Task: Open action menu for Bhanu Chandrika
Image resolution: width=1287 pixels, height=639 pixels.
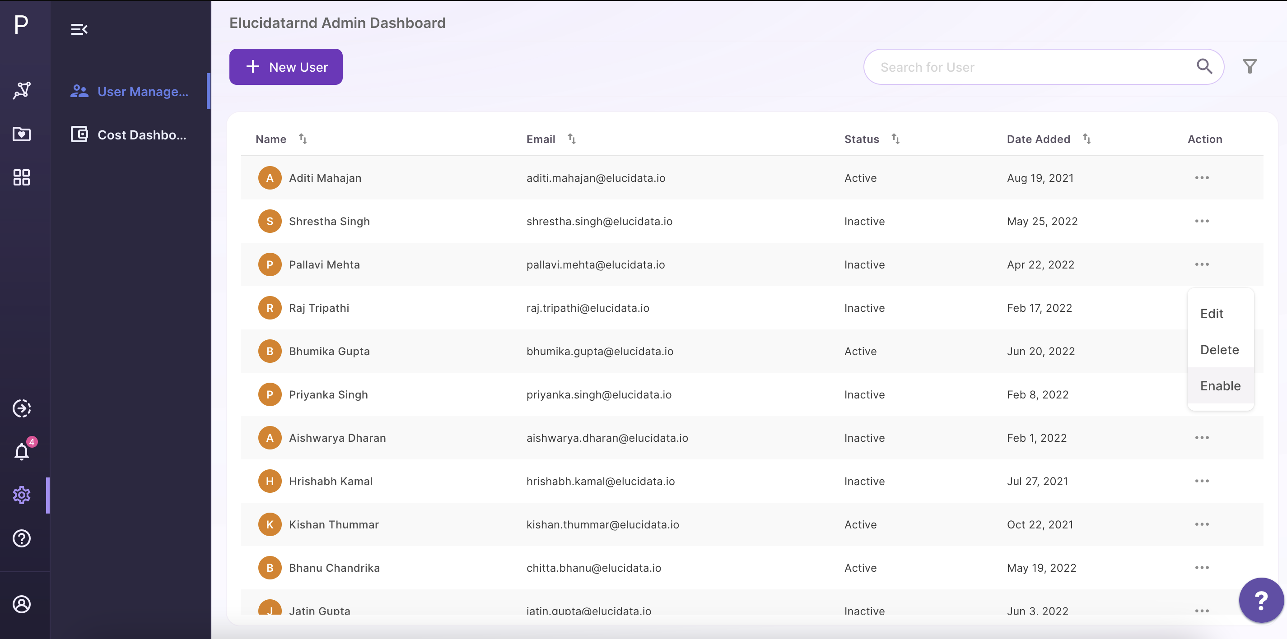Action: tap(1202, 568)
